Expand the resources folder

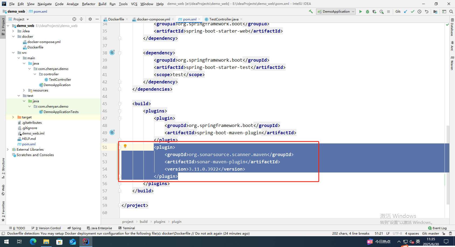pyautogui.click(x=24, y=90)
